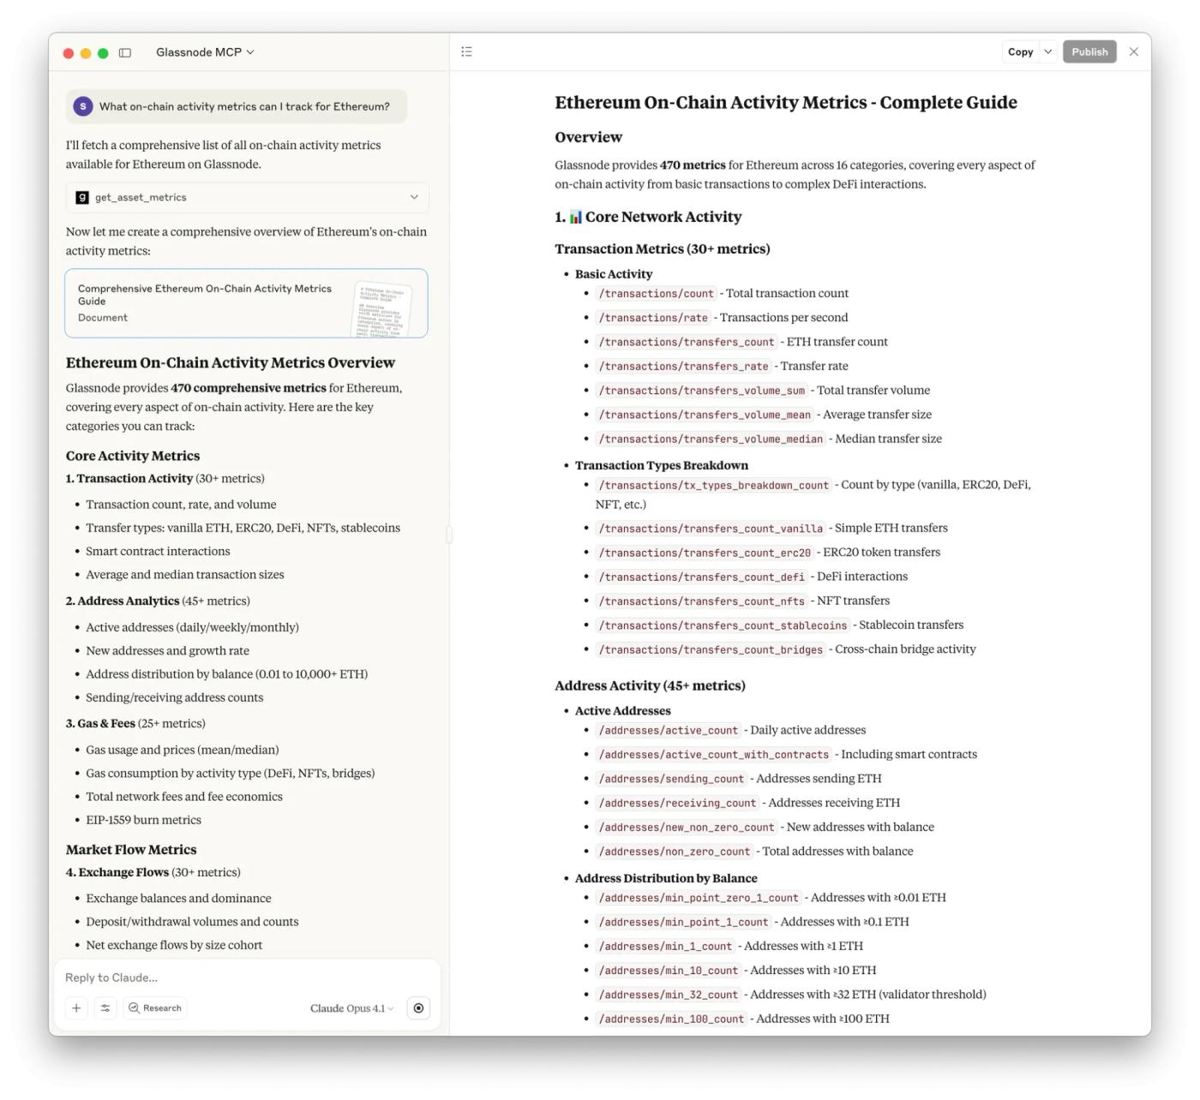The image size is (1200, 1100).
Task: Click the Reply to Claude input field
Action: [x=247, y=977]
